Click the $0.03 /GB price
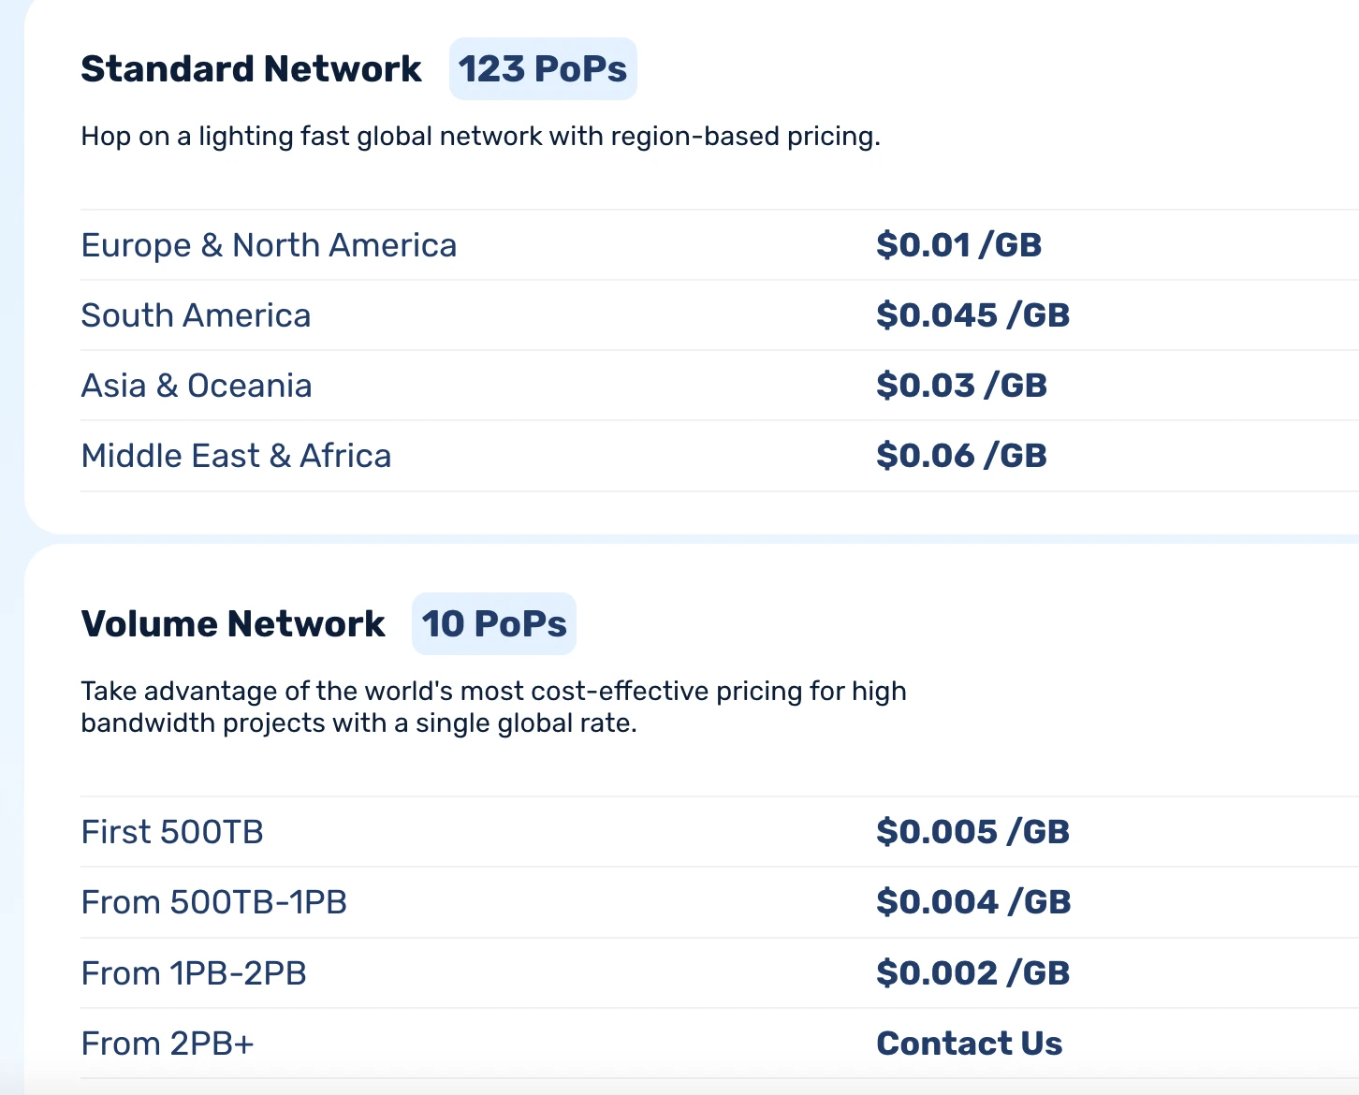The height and width of the screenshot is (1095, 1359). pyautogui.click(x=961, y=386)
